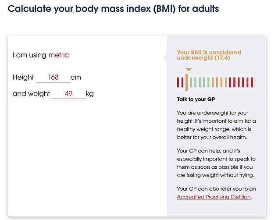
Task: Click the "I am using" text
Action: pyautogui.click(x=29, y=55)
